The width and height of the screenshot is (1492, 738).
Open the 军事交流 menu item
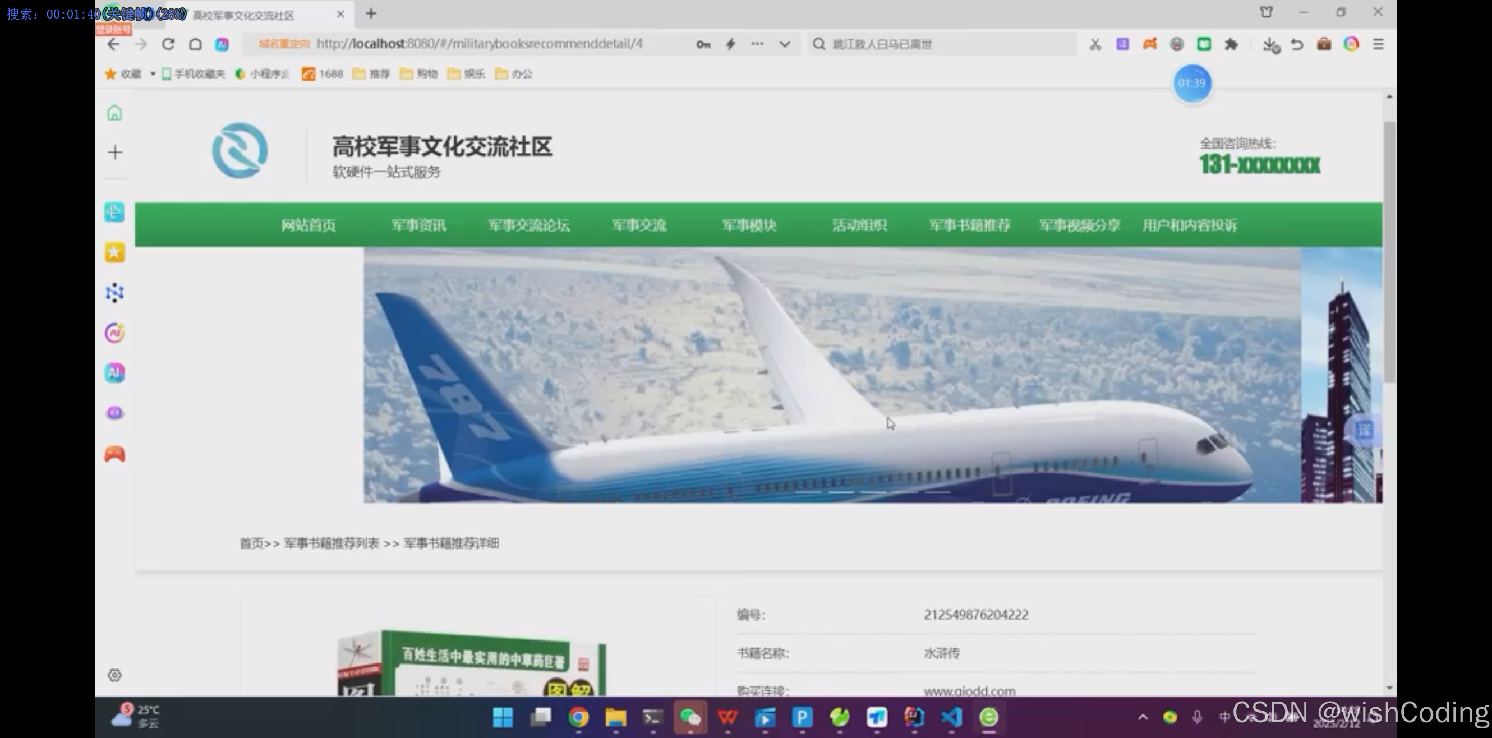click(x=639, y=225)
